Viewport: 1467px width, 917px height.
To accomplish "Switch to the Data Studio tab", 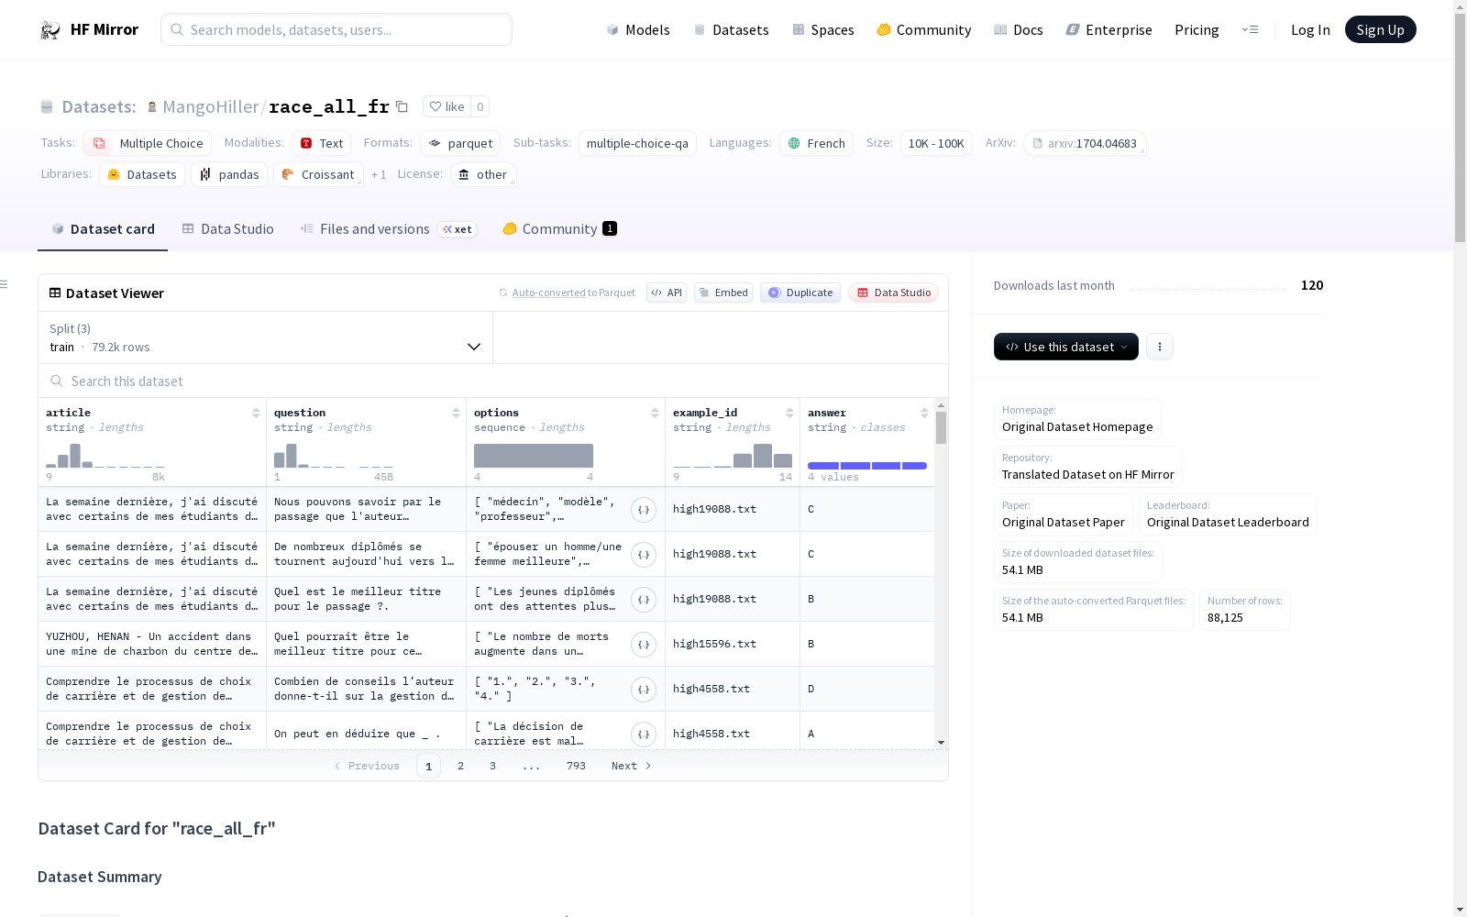I will 227,229.
